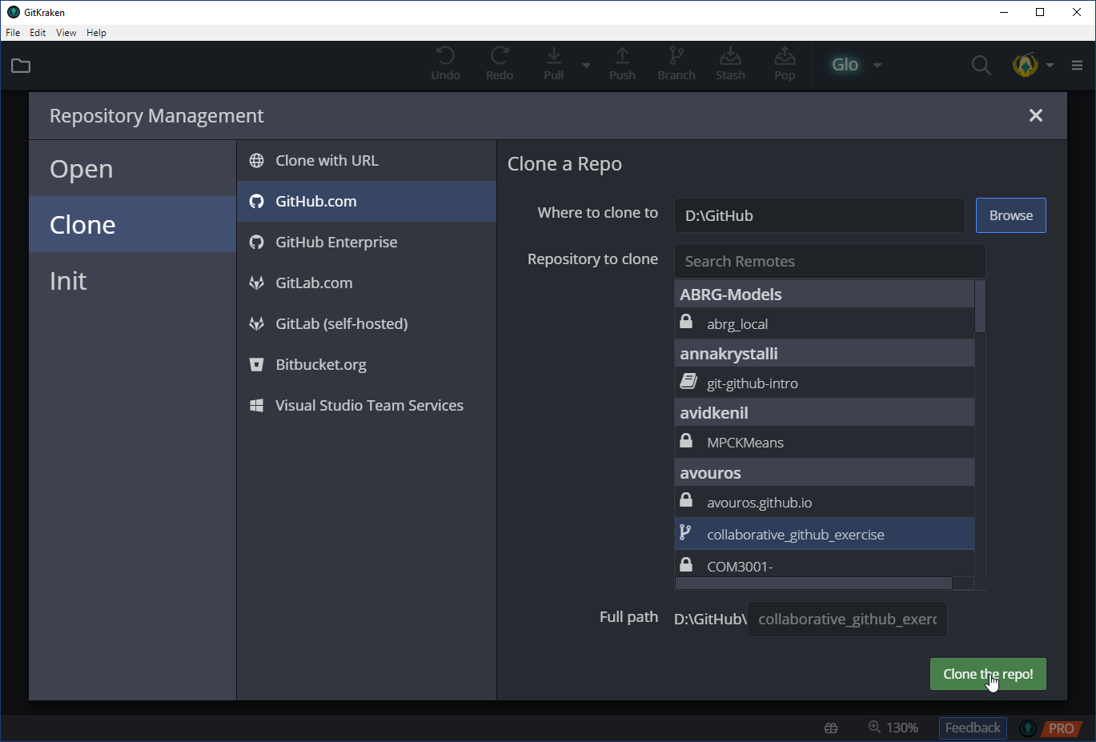Choose Clone with URL option

pyautogui.click(x=367, y=161)
